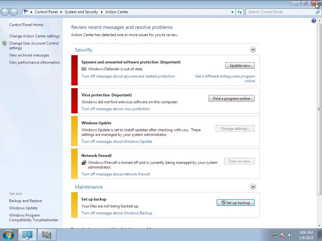Open View archived messages link
Screen dimensions: 322x241
click(29, 55)
